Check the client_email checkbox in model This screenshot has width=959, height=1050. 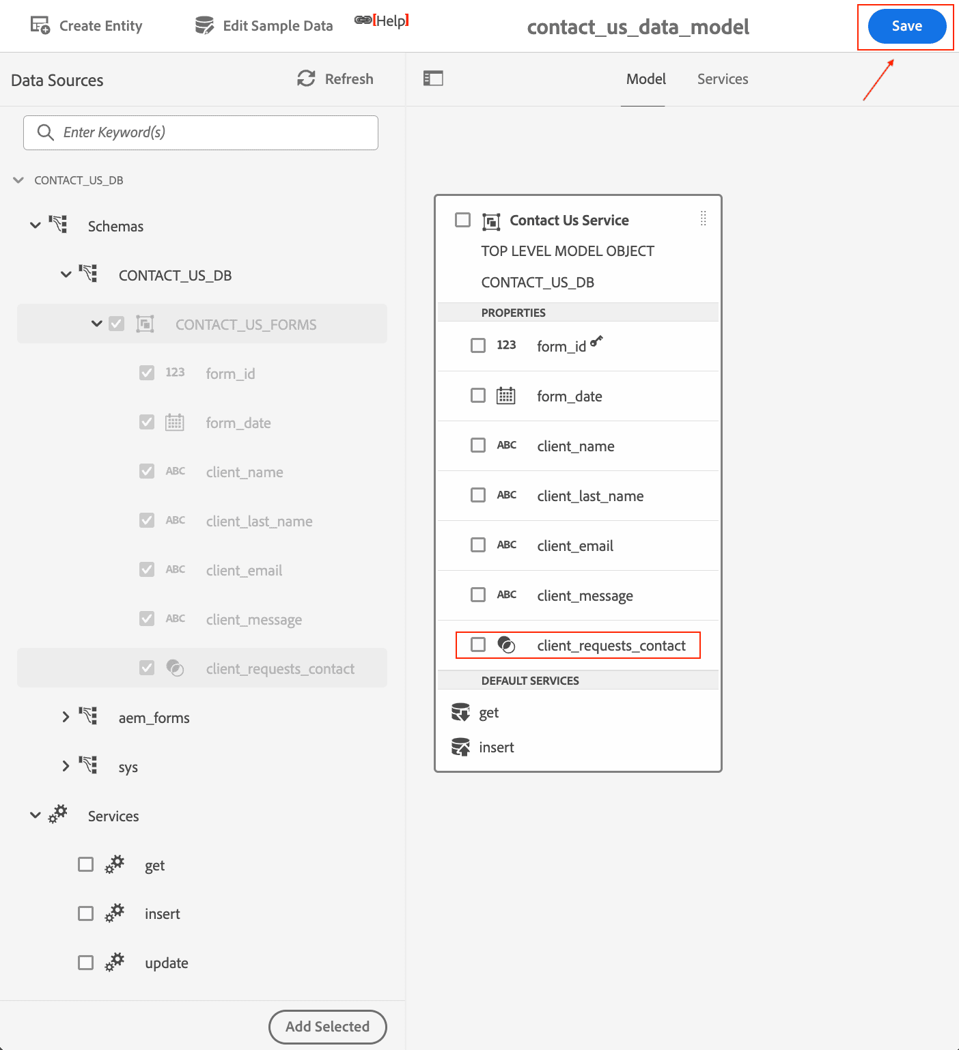(x=478, y=545)
